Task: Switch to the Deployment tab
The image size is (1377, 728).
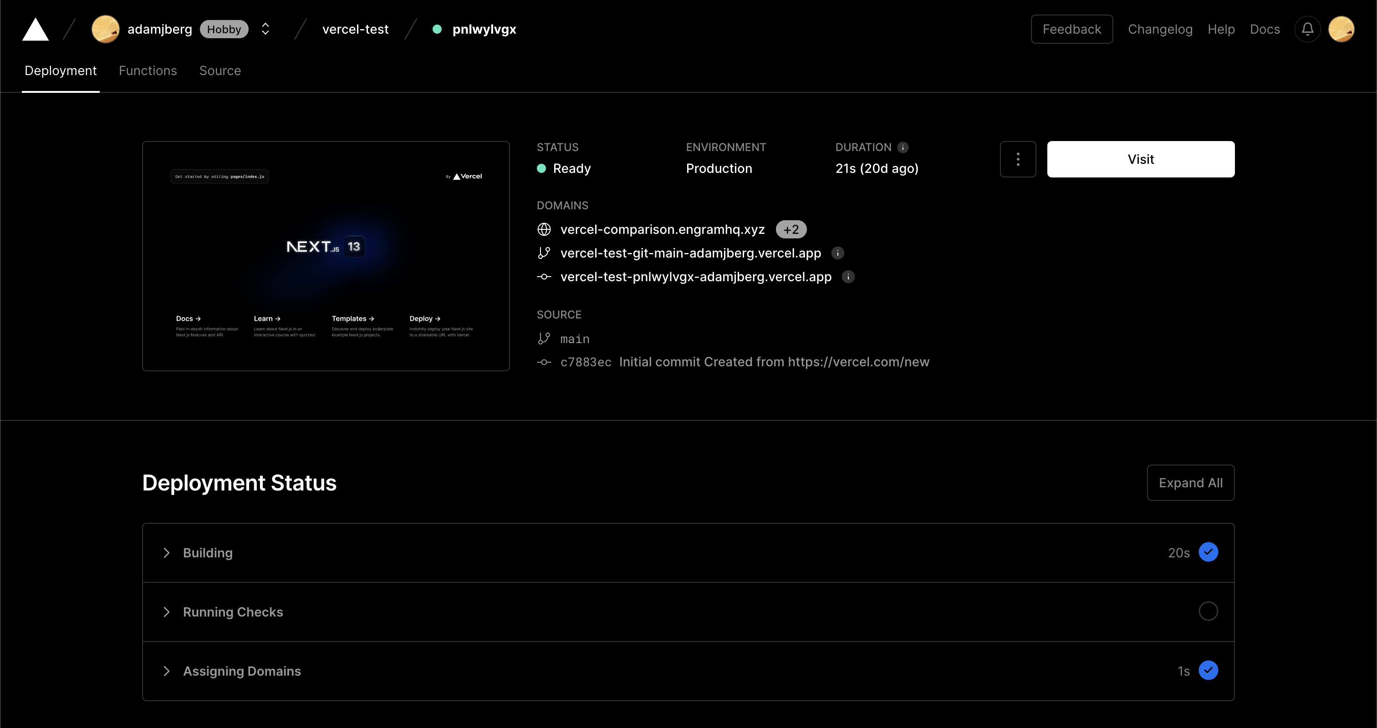Action: point(61,71)
